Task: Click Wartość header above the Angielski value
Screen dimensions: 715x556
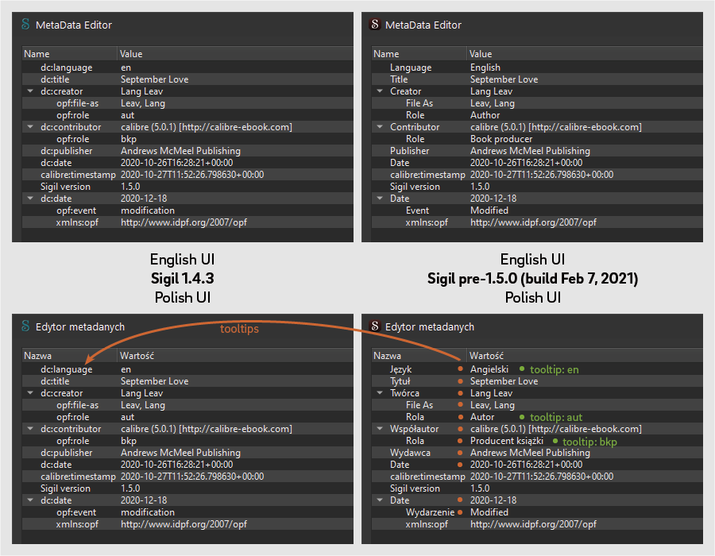Action: [585, 356]
